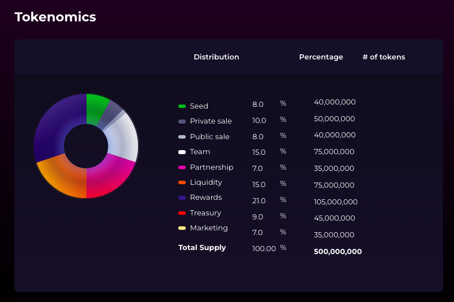Click the white Team slice in donut chart
Viewport: 454px width, 302px height.
[x=123, y=140]
